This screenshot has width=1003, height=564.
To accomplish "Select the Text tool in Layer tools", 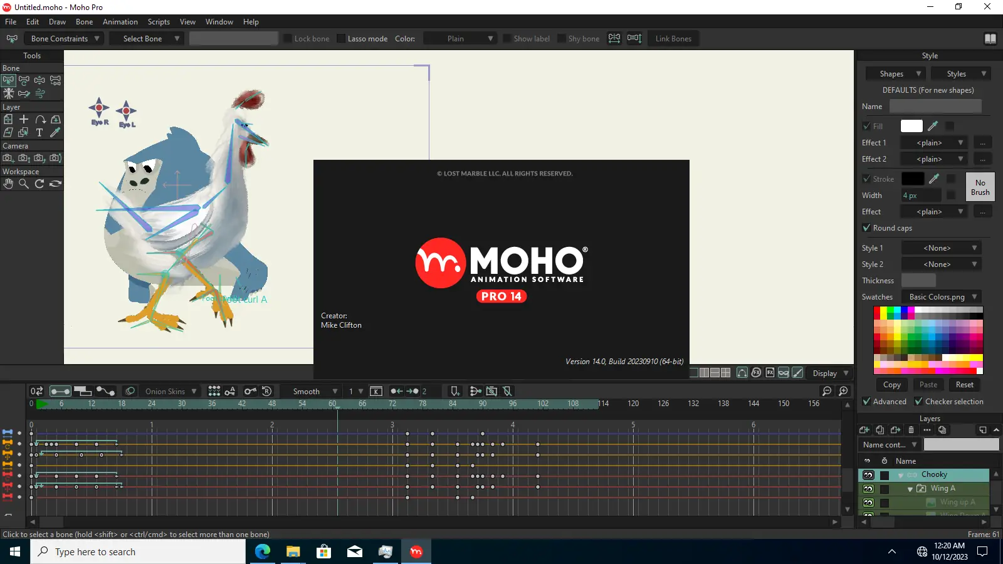I will pos(39,132).
